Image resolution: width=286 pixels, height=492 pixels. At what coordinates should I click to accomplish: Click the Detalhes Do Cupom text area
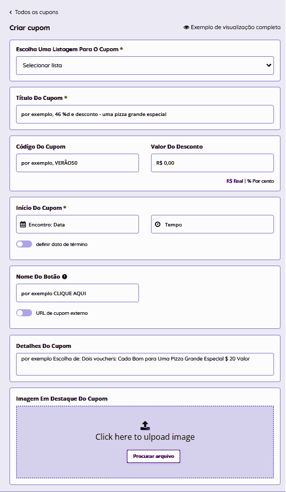tap(145, 364)
